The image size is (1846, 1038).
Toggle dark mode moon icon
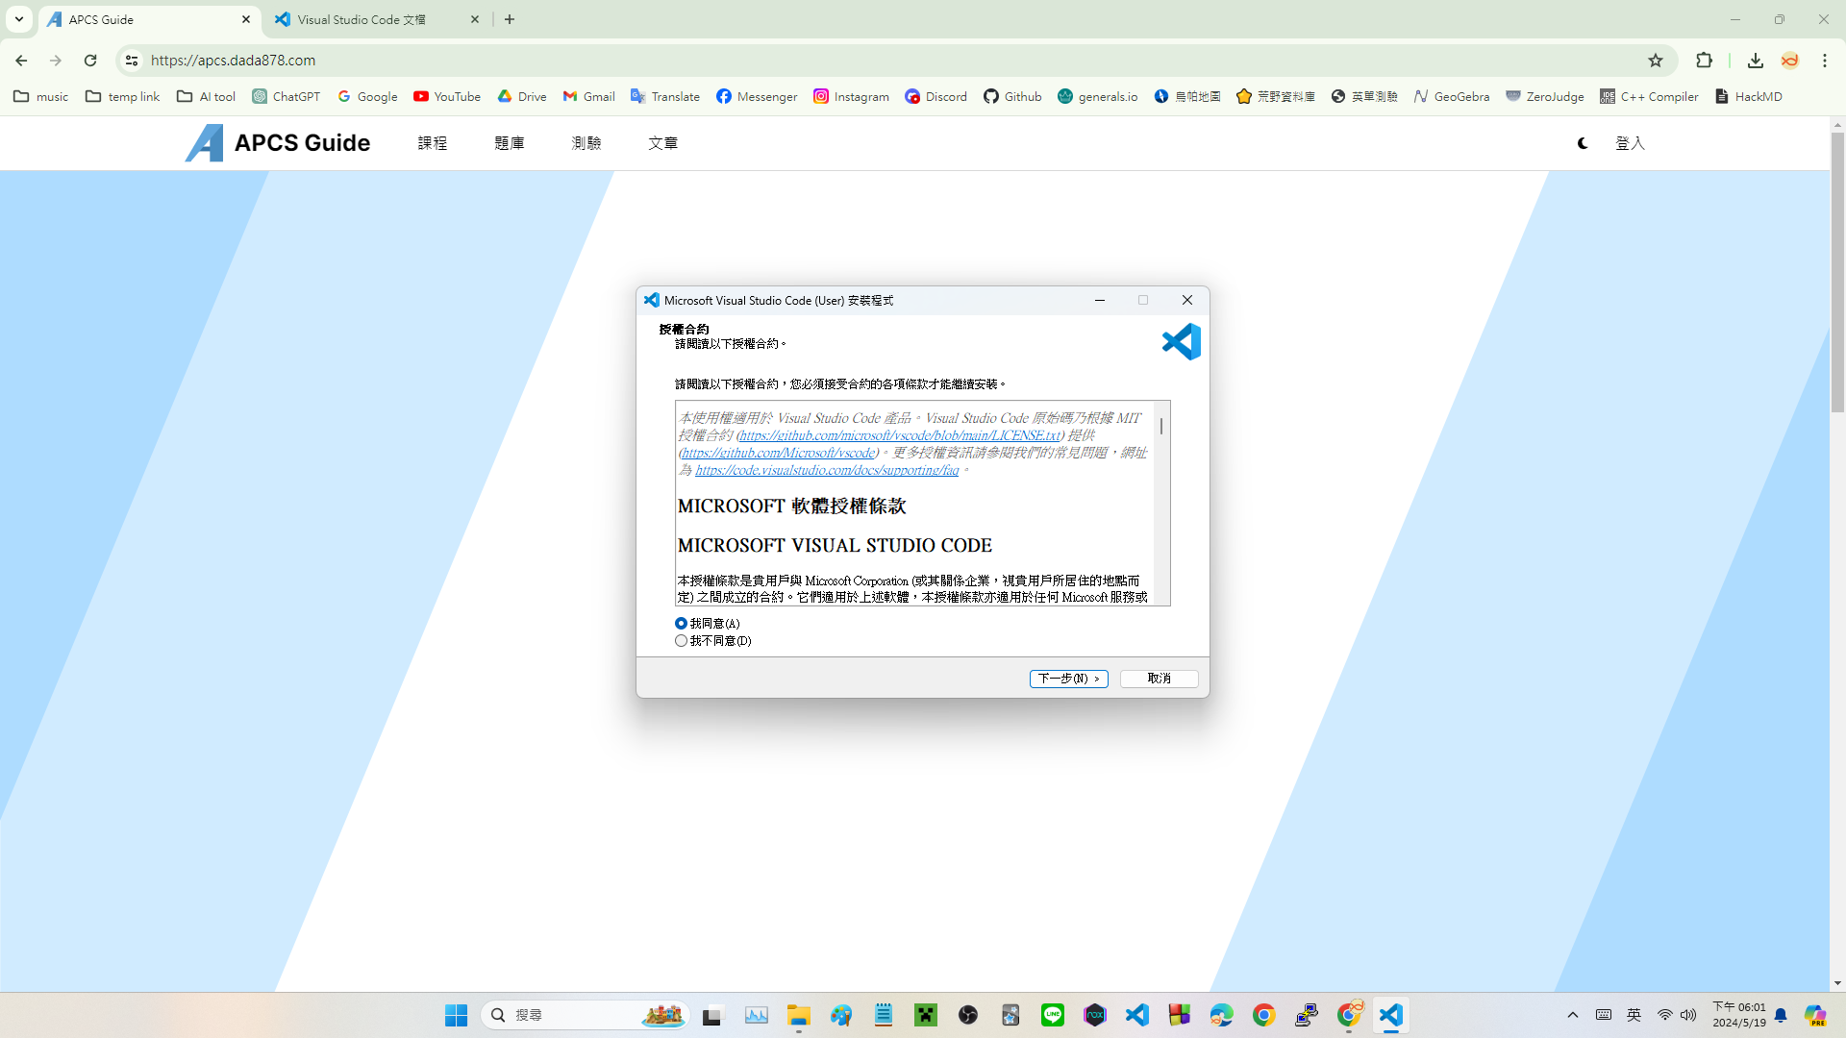coord(1583,143)
